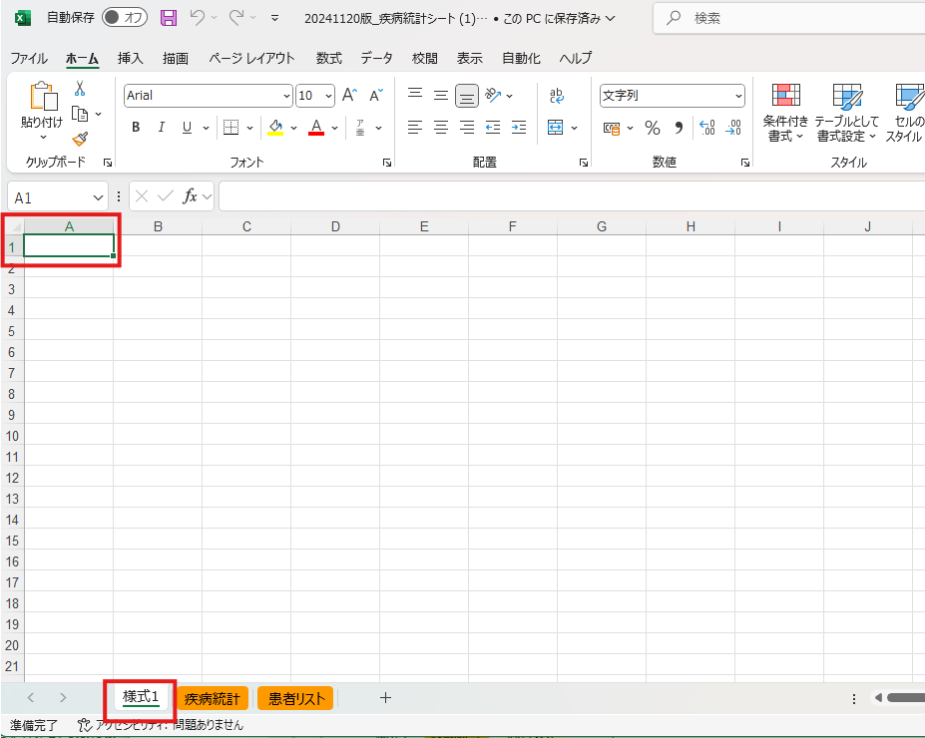Image resolution: width=925 pixels, height=738 pixels.
Task: Open Number group dialog launcher
Action: click(745, 163)
